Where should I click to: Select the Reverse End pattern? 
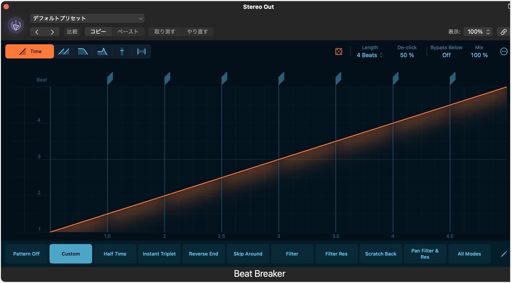coord(204,254)
